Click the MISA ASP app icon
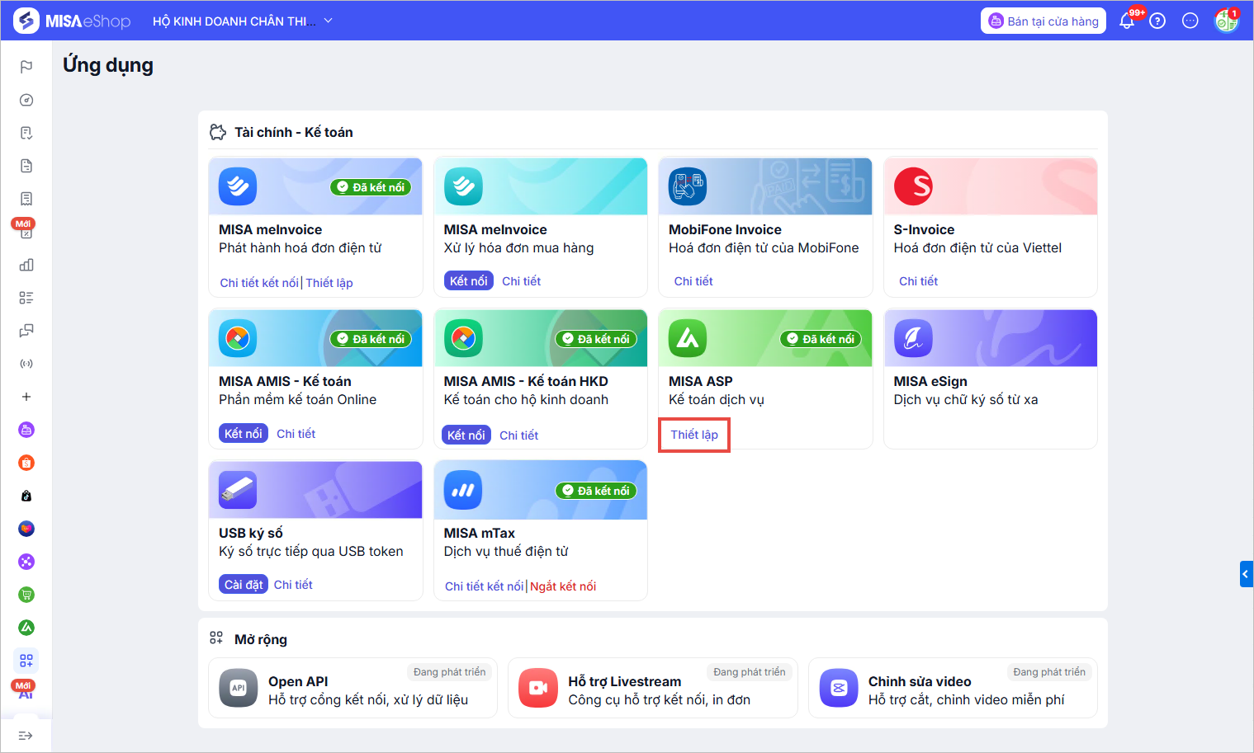The width and height of the screenshot is (1254, 753). point(688,338)
